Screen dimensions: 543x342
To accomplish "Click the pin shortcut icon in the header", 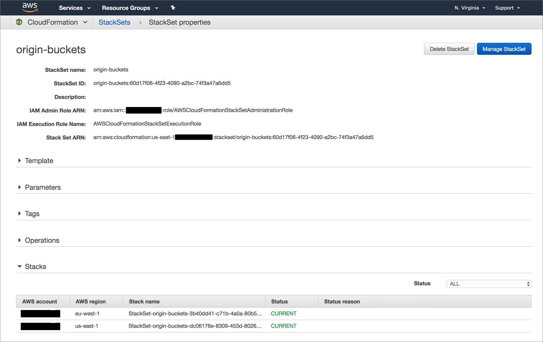I will coord(173,8).
